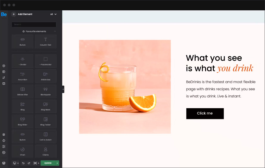Click the Be logo icon
Viewport: 265px width, 168px height.
(4, 14)
